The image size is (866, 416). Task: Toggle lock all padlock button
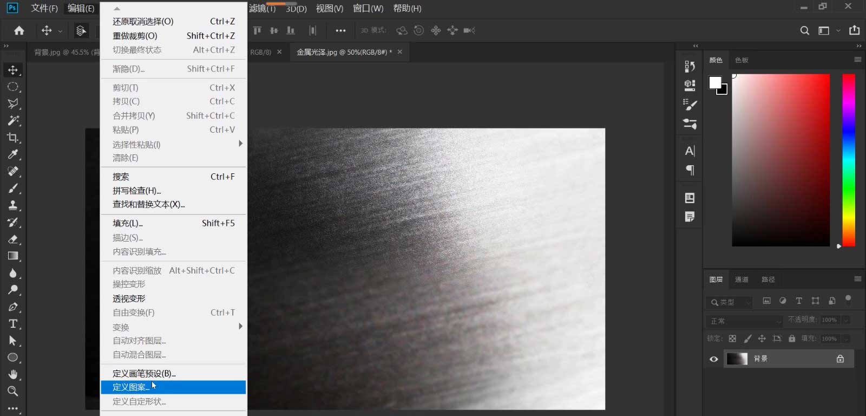(x=792, y=339)
